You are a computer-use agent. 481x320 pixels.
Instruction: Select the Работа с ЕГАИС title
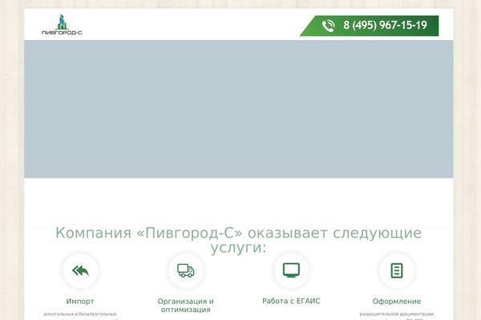pyautogui.click(x=291, y=301)
